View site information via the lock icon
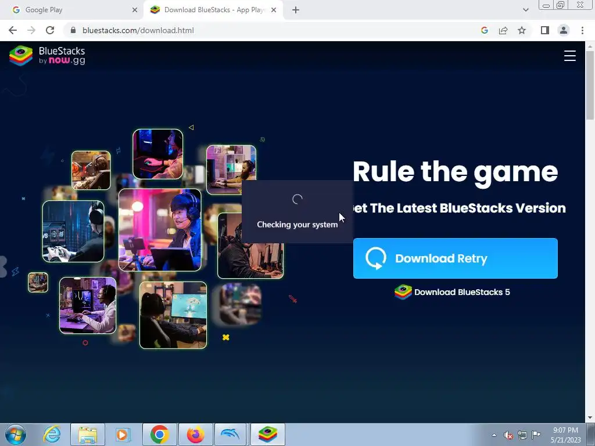Image resolution: width=595 pixels, height=446 pixels. tap(73, 30)
